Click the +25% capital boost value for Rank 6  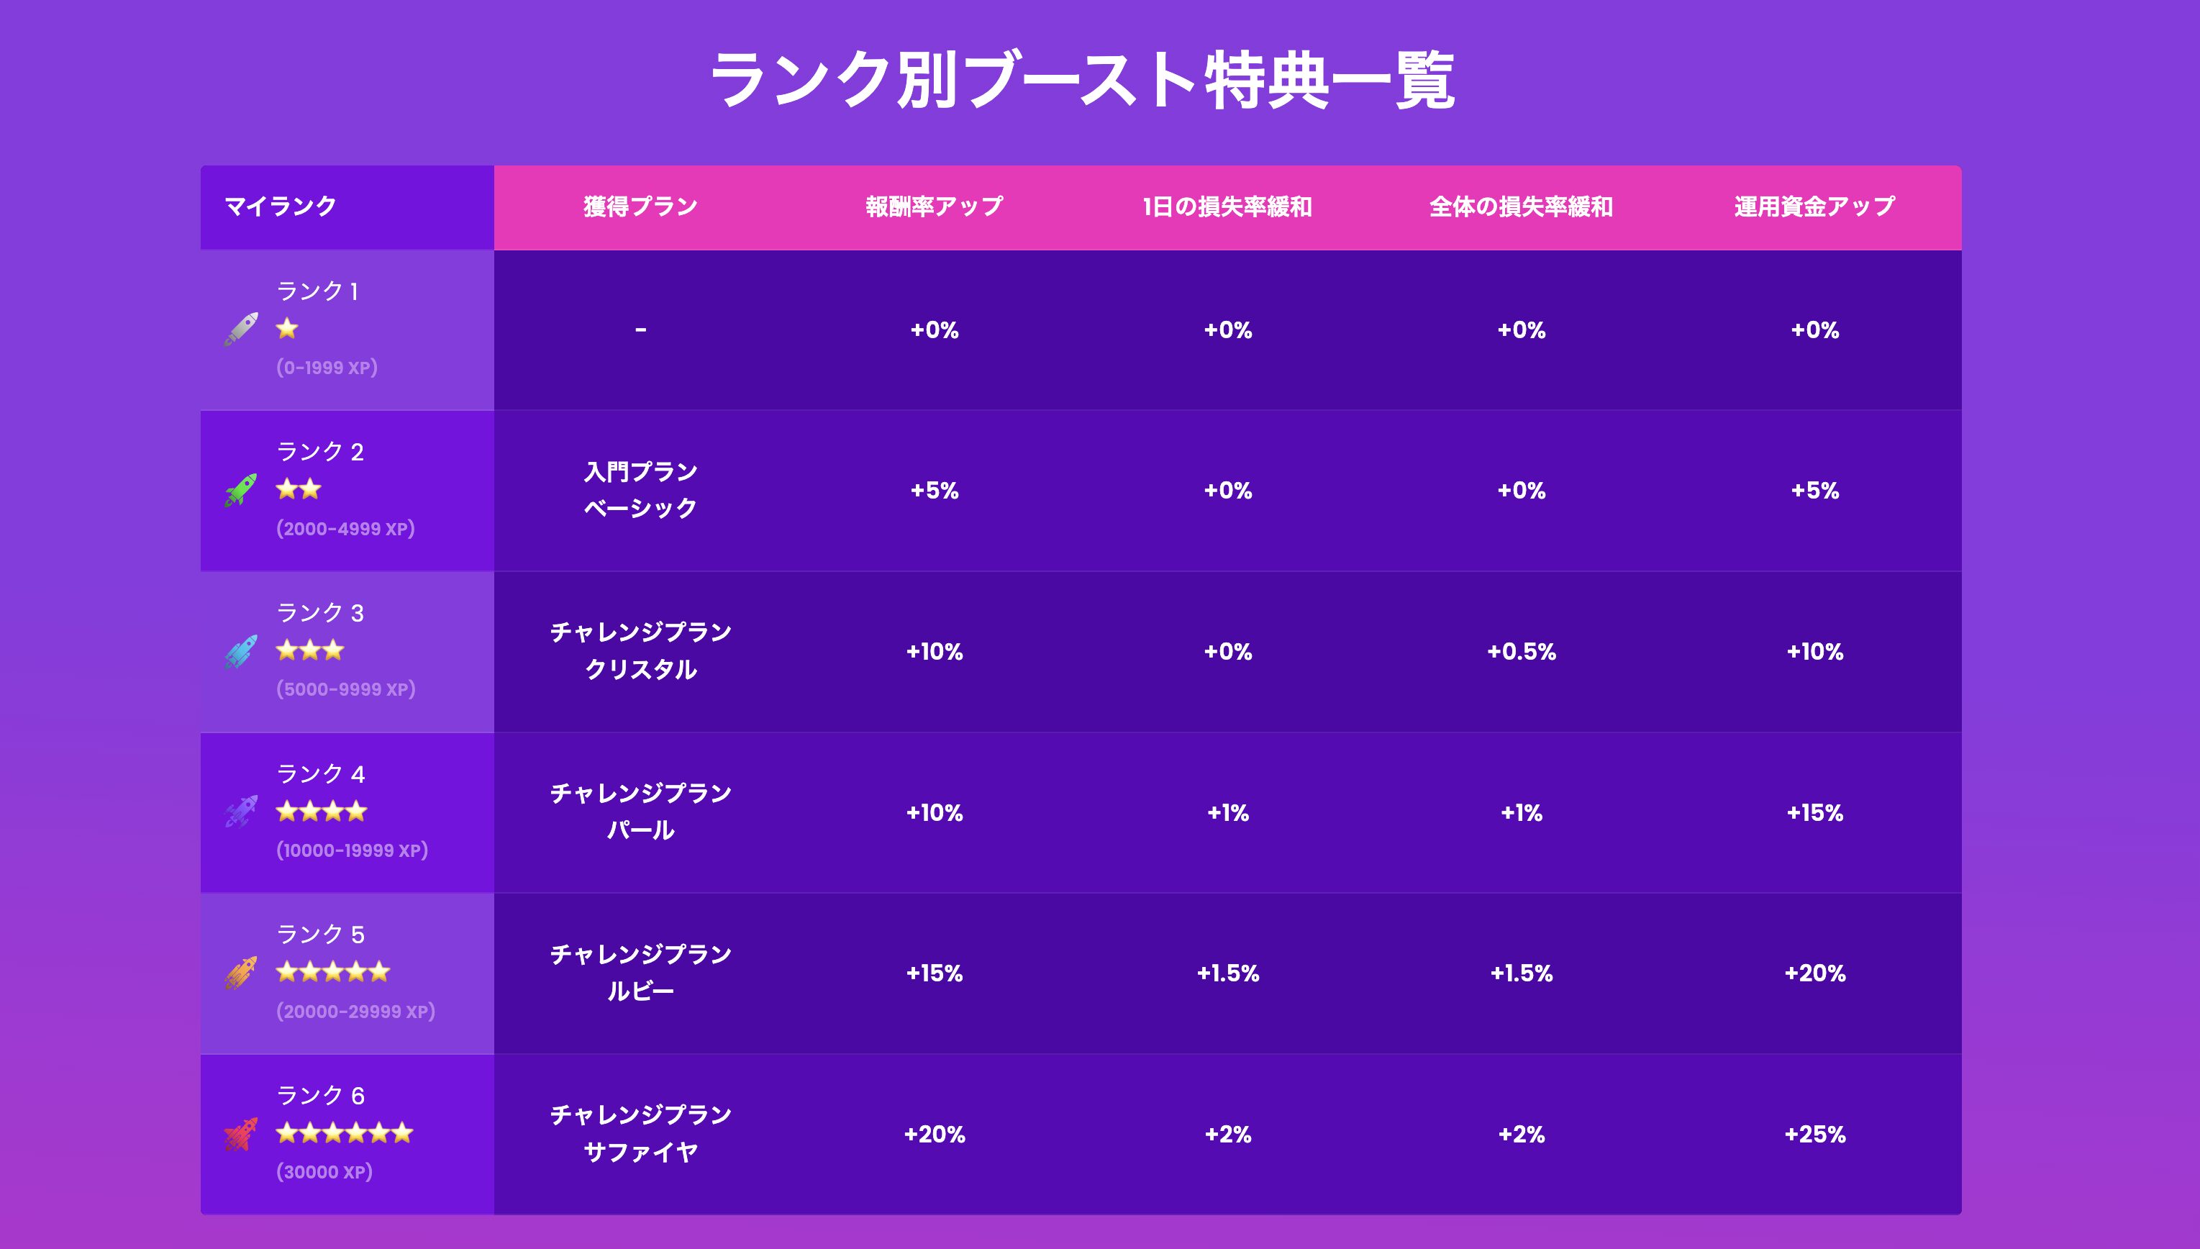pos(1815,1134)
